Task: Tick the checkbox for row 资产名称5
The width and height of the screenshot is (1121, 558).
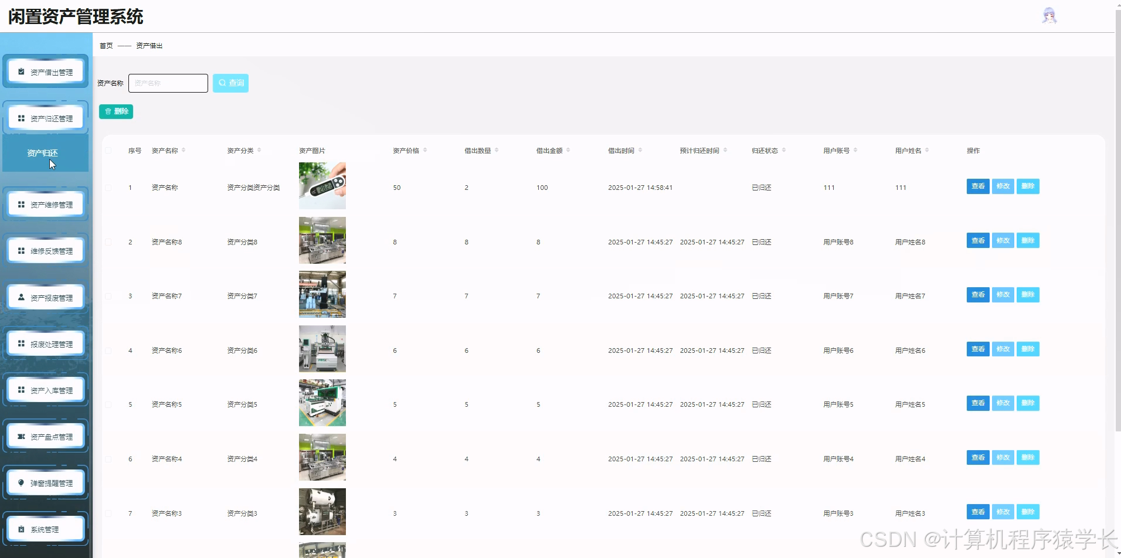Action: click(108, 404)
